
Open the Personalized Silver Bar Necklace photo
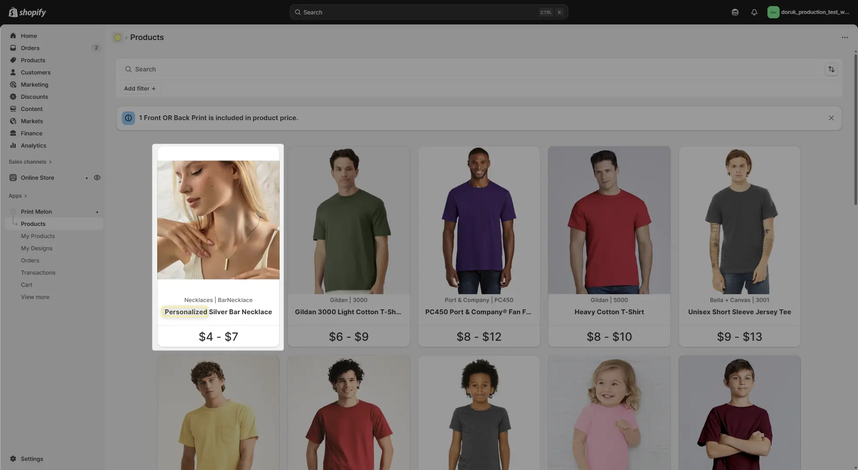(x=218, y=220)
